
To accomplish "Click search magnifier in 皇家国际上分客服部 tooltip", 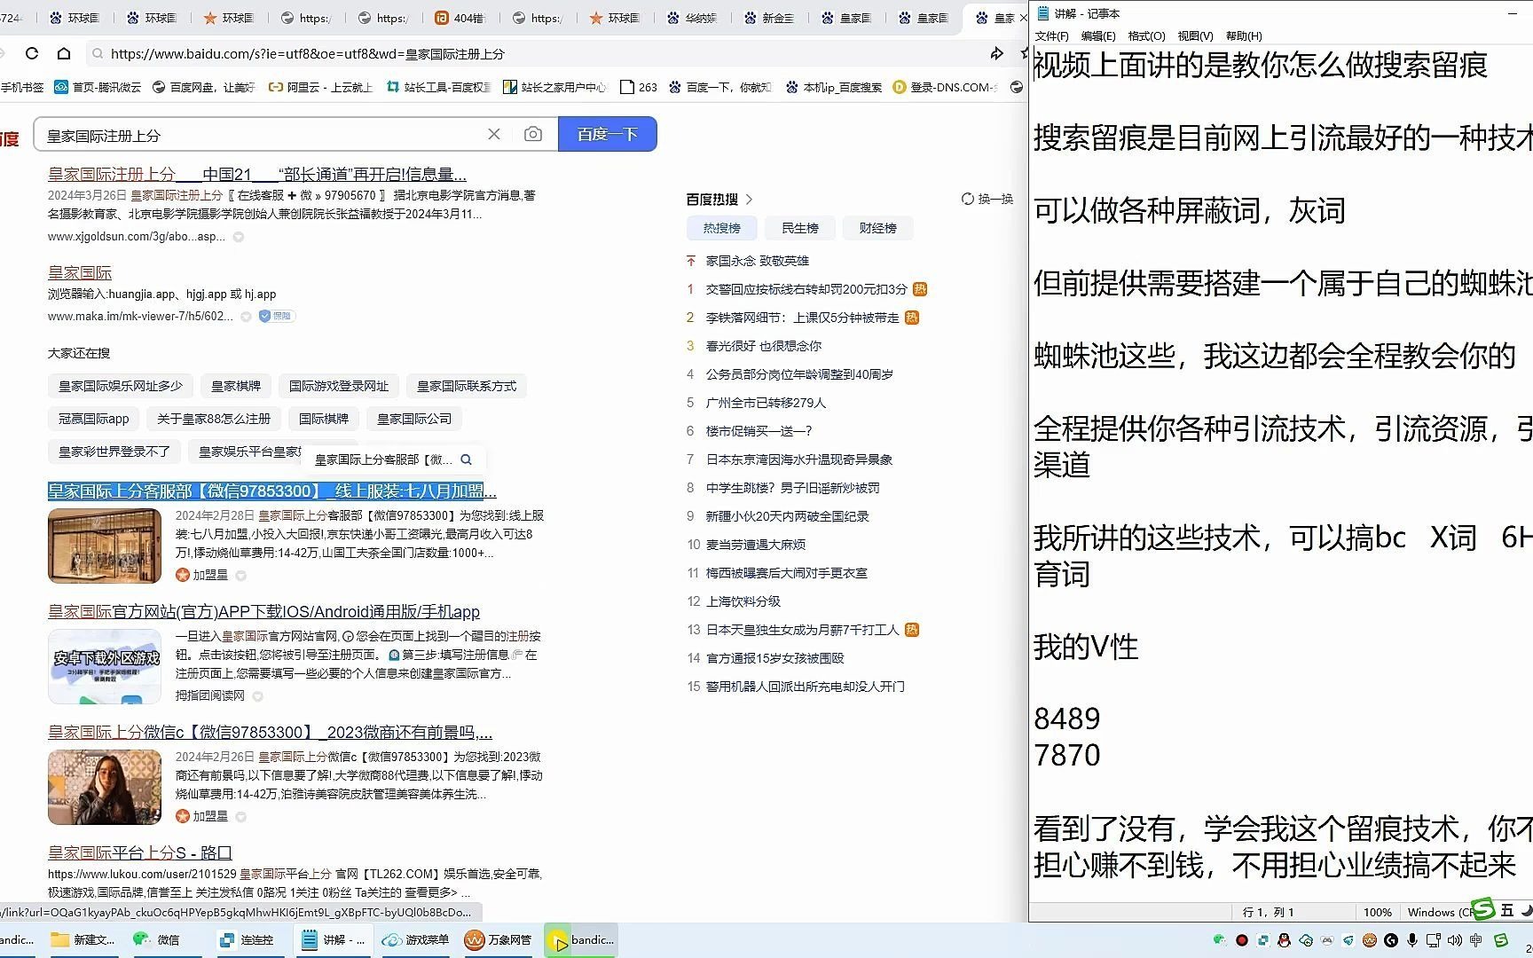I will click(x=467, y=459).
